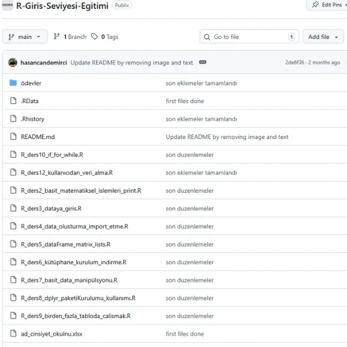347x347 pixels.
Task: Open 'son eklemeler tamamlandı' commit for .Rhistory
Action: [202, 119]
